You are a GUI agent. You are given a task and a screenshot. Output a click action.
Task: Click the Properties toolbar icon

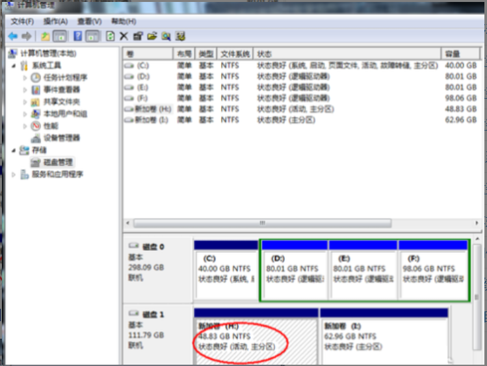point(138,36)
